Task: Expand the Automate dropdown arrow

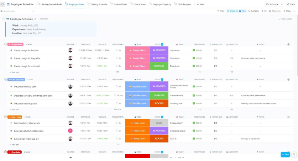Action: (x=282, y=4)
